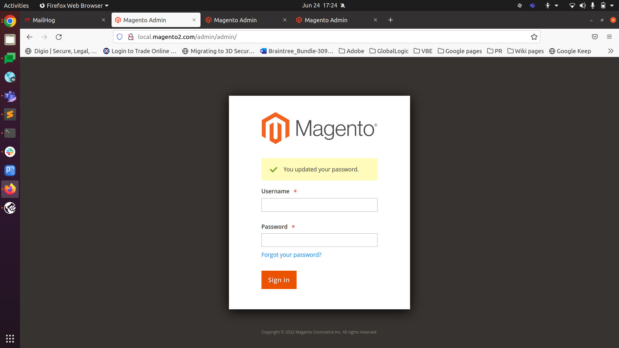This screenshot has width=619, height=348.
Task: Open a new tab with plus icon
Action: coord(390,20)
